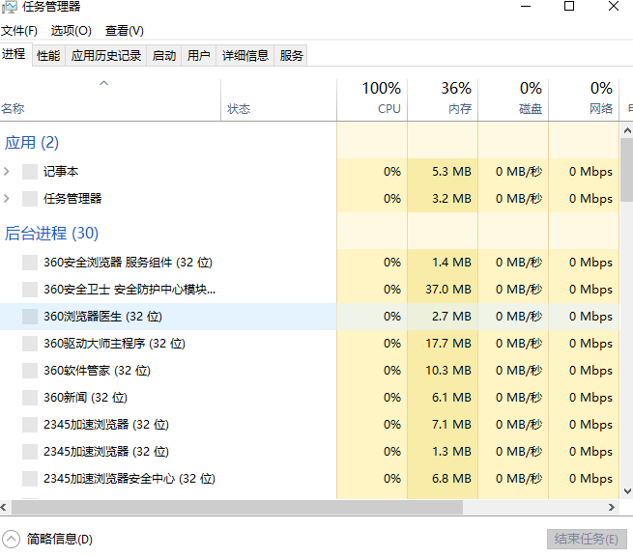
Task: Switch to the 服务 tab
Action: coord(291,55)
